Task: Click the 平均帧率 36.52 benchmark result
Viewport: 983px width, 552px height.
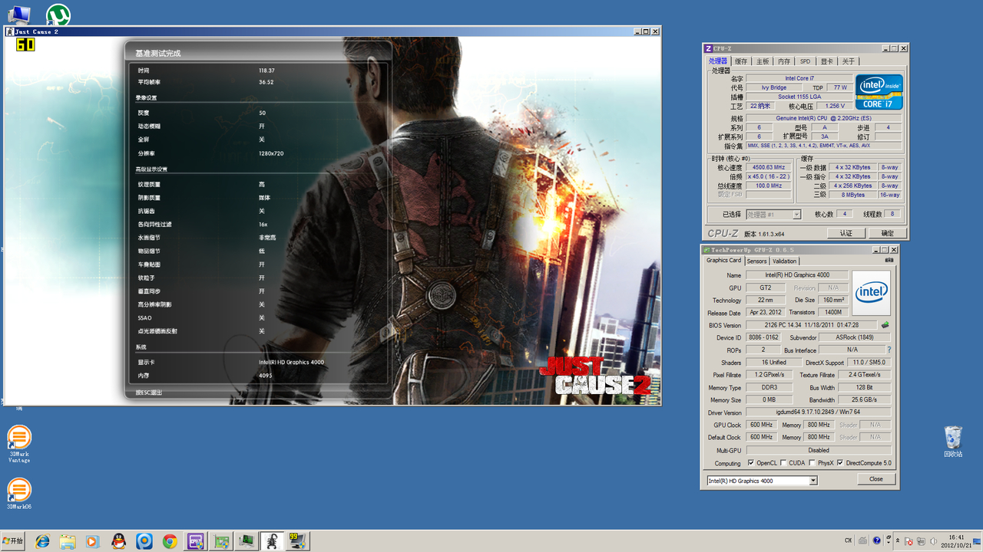Action: [207, 82]
